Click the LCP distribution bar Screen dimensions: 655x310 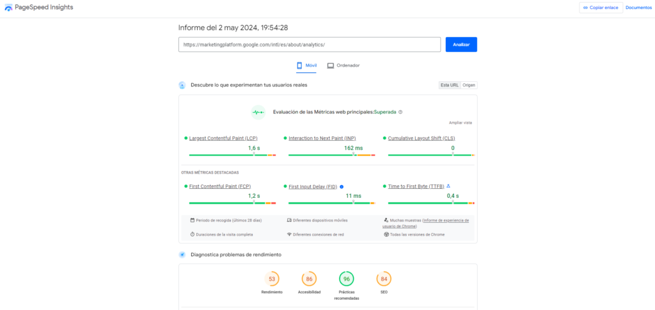233,155
